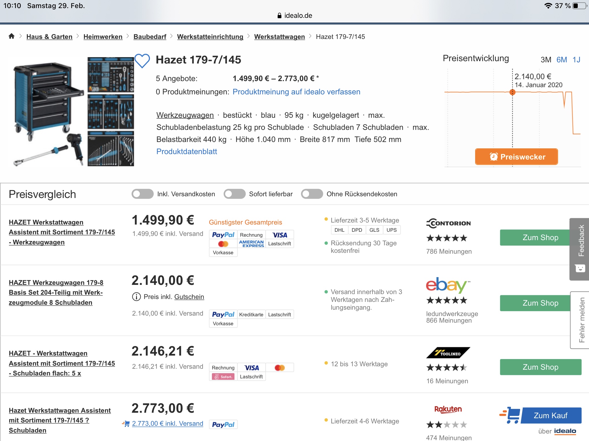This screenshot has width=589, height=441.
Task: Add product to wishlist via heart icon
Action: (x=142, y=61)
